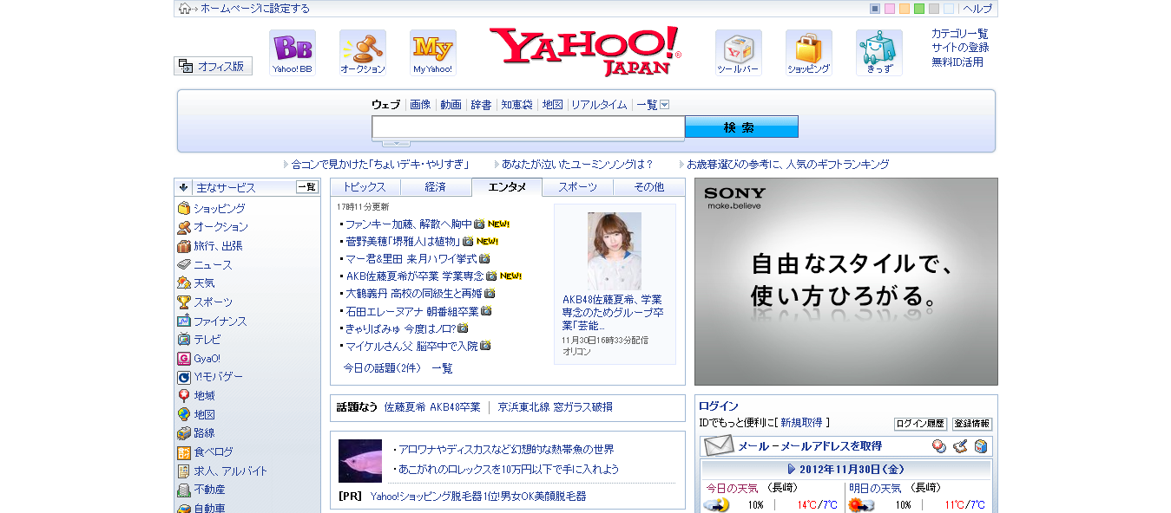Click the オフィス版 button
Viewport: 1171px width, 513px height.
pyautogui.click(x=214, y=66)
